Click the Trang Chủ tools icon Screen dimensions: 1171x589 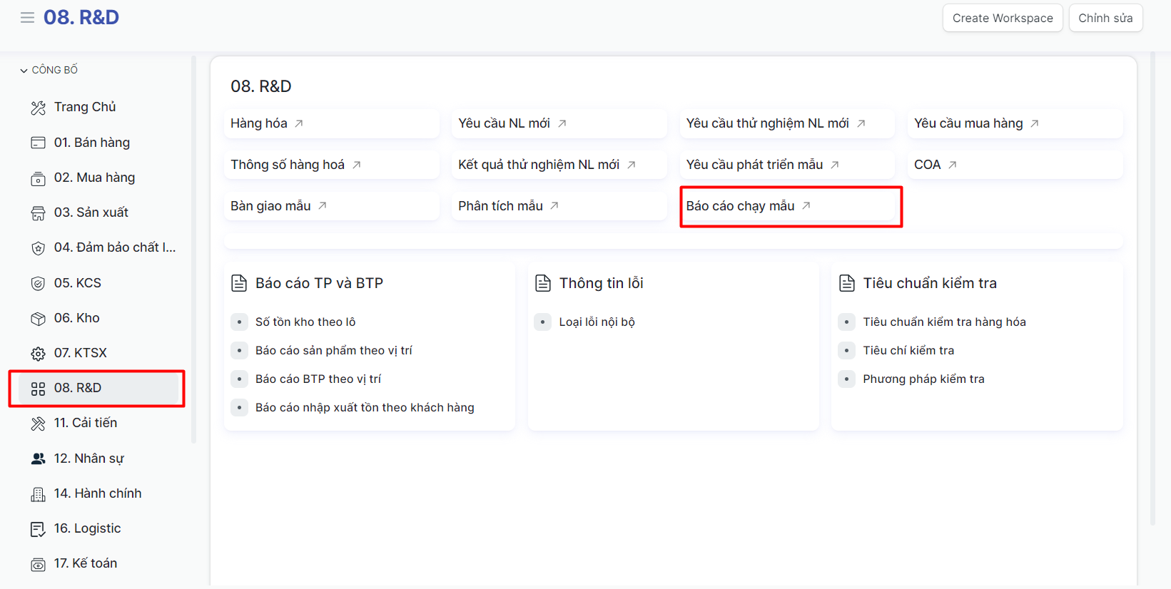pyautogui.click(x=38, y=108)
